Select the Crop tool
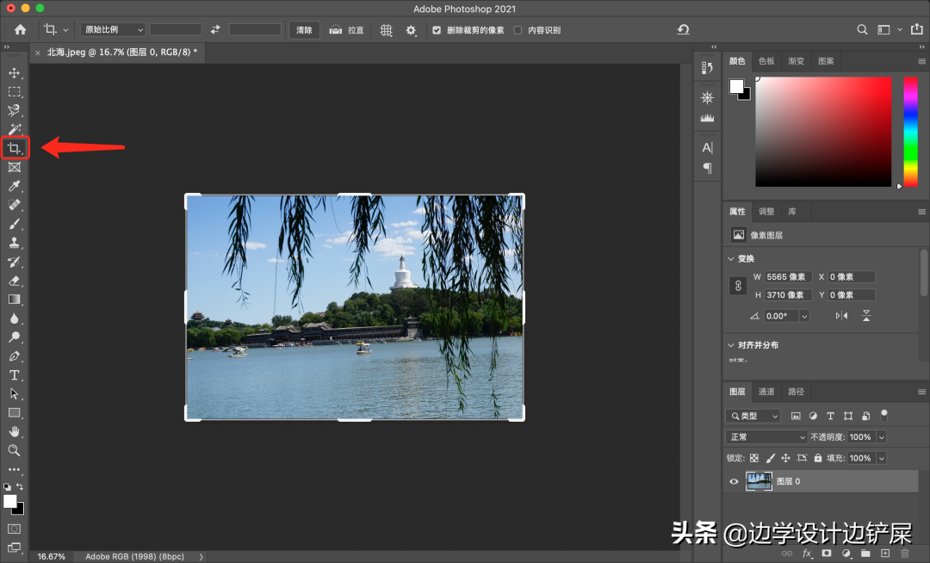The image size is (930, 563). (15, 148)
